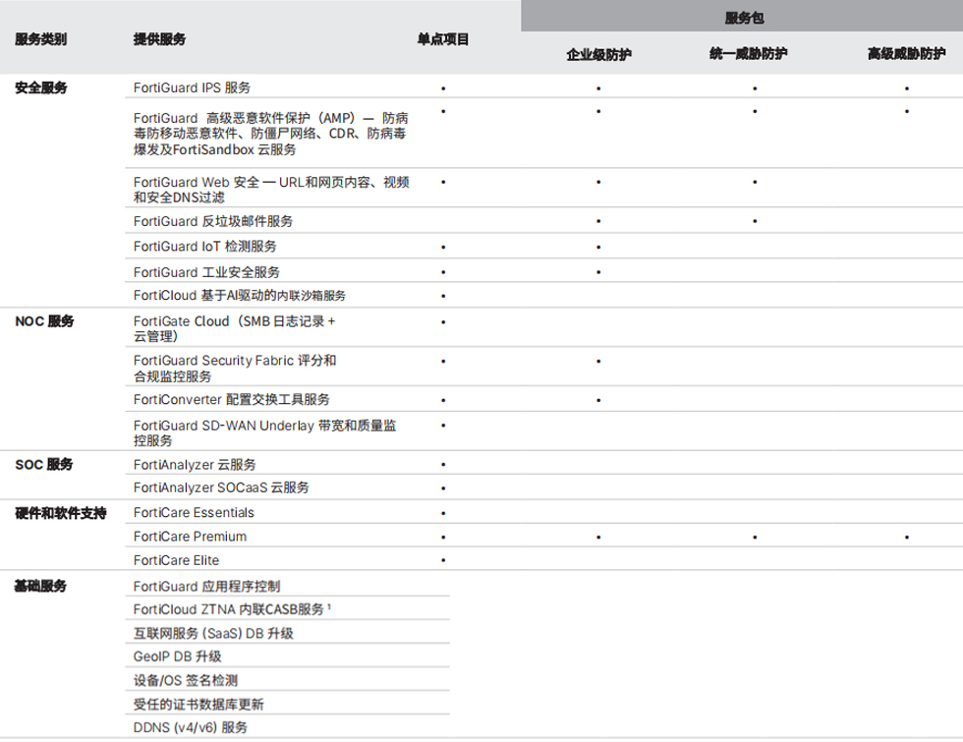Image resolution: width=963 pixels, height=742 pixels.
Task: Click the 企业级防护 dot for FortiConverter row
Action: point(598,401)
